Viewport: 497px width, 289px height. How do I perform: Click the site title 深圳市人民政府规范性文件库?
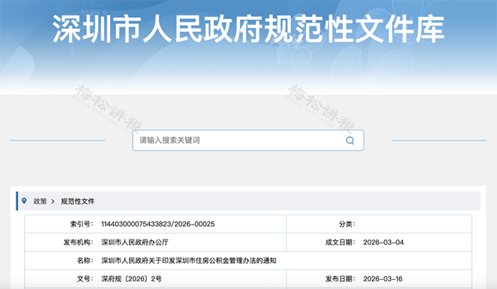tap(248, 28)
